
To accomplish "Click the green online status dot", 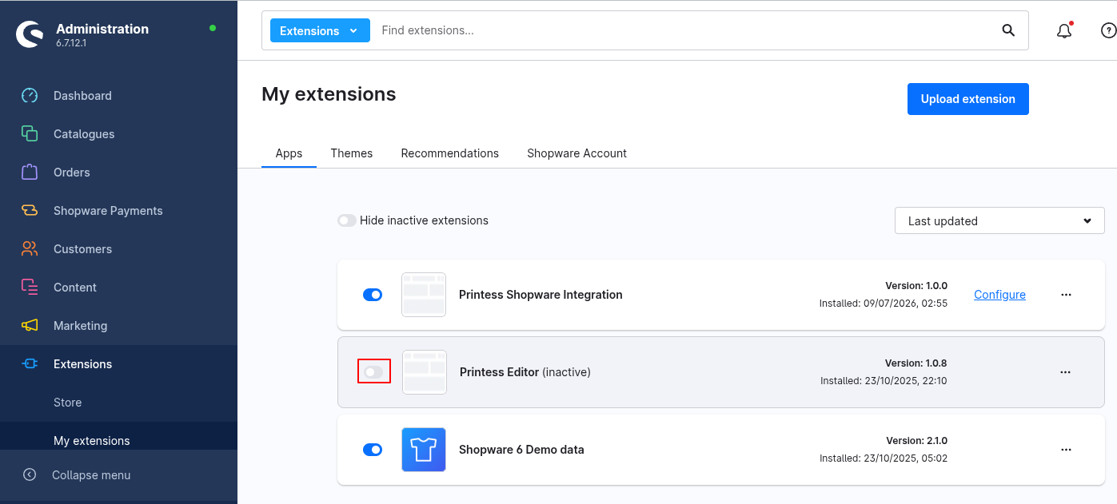I will tap(212, 28).
